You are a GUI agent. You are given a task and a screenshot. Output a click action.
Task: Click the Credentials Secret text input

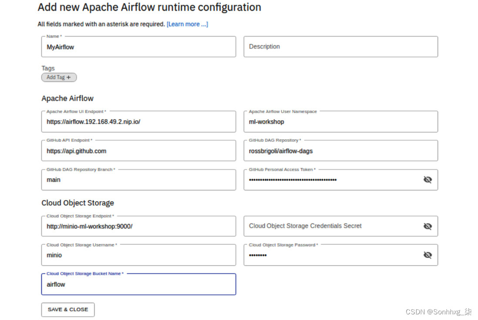(331, 226)
